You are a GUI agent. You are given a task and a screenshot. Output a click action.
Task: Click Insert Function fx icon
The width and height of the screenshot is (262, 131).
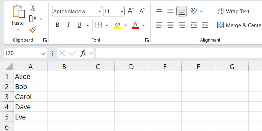[x=83, y=53]
